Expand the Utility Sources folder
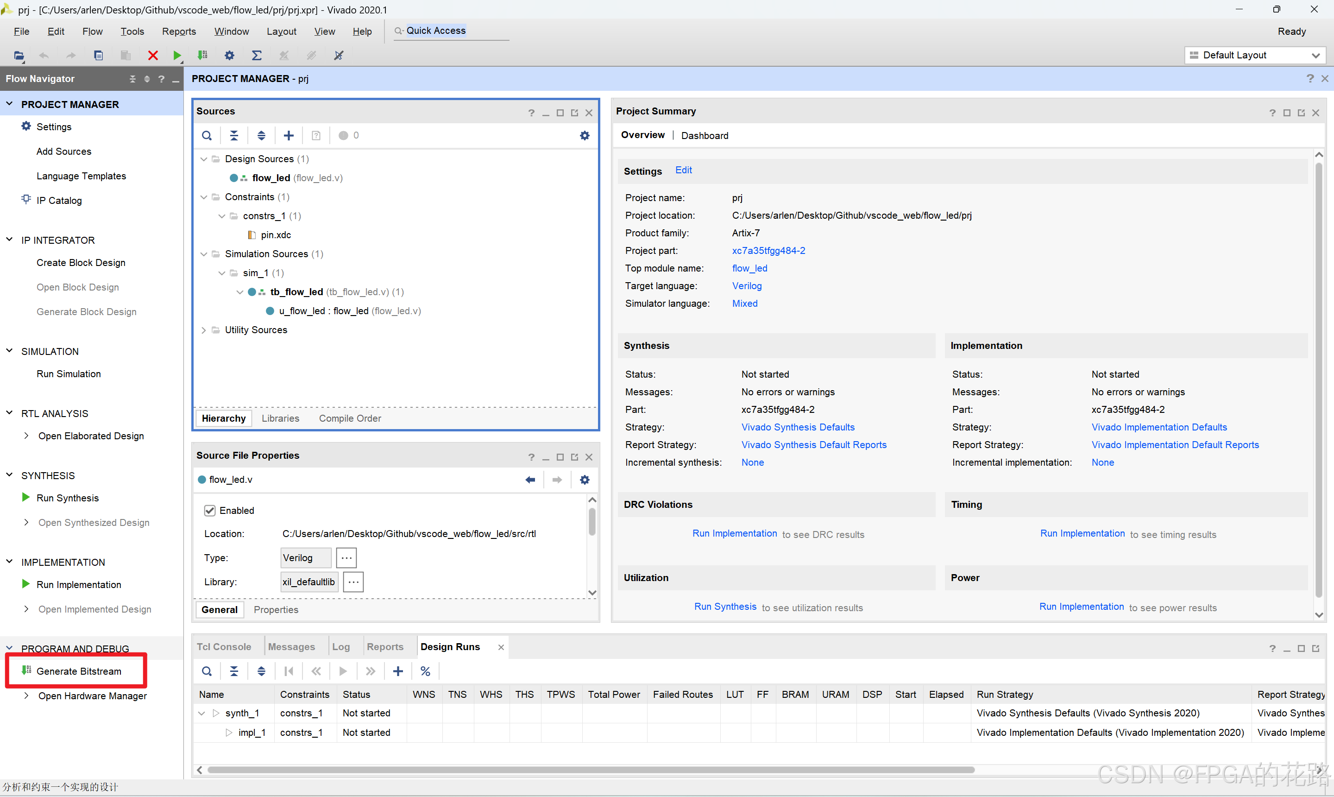This screenshot has width=1334, height=797. 203,330
